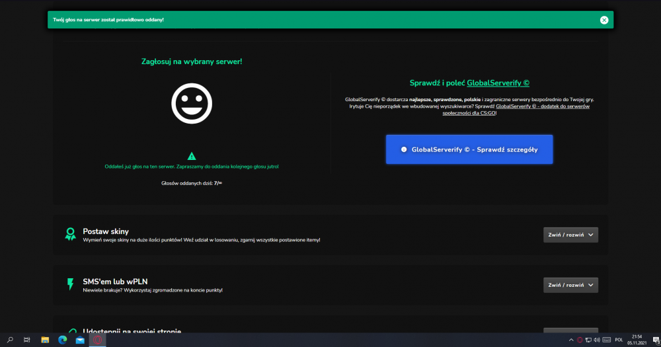Collapse or expand SMS'em lub wPLN section
The width and height of the screenshot is (661, 347).
[x=570, y=285]
